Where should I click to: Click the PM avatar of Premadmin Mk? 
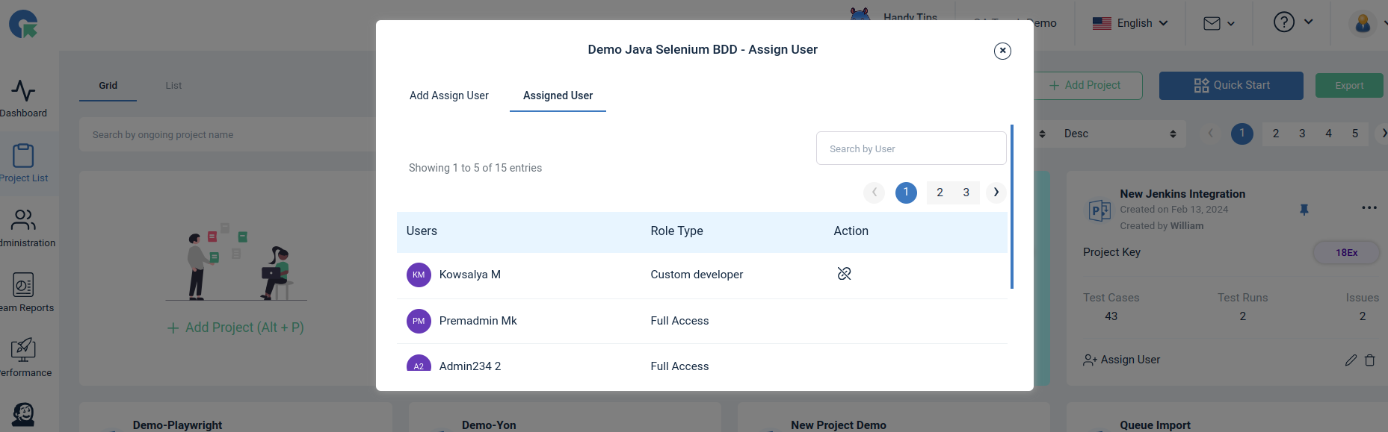(419, 321)
